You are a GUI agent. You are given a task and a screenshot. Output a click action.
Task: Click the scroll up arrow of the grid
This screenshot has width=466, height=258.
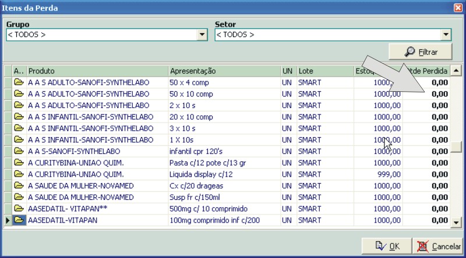pyautogui.click(x=456, y=70)
